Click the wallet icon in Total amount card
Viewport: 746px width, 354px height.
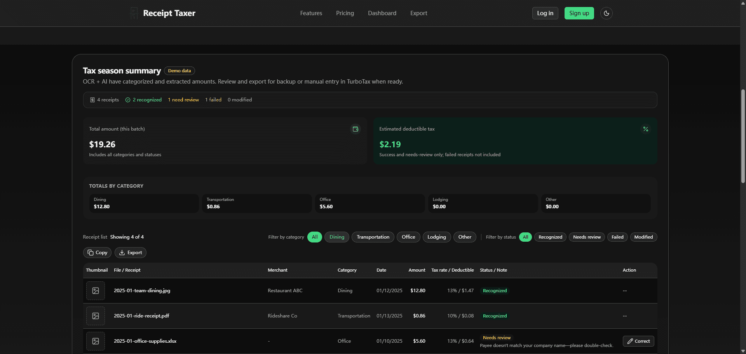355,129
